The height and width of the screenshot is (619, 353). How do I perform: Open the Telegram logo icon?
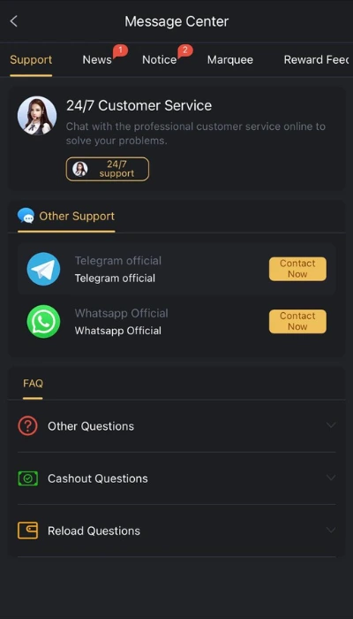coord(43,269)
